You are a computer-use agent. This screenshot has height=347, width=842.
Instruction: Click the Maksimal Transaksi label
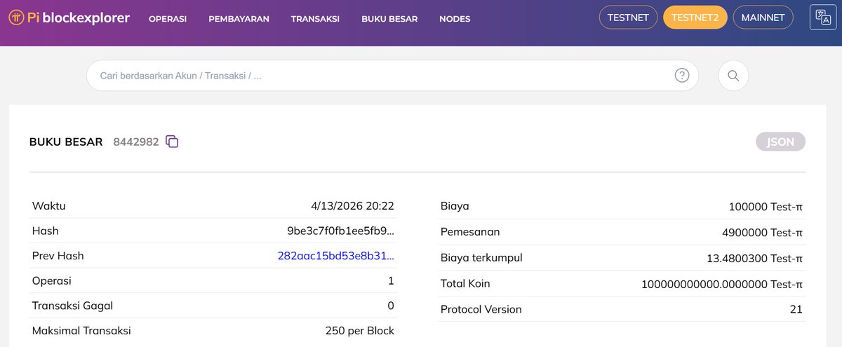[81, 331]
